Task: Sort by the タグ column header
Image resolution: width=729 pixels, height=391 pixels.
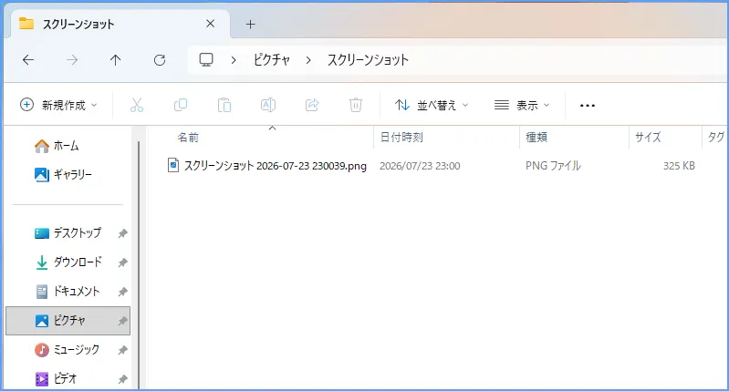Action: pos(715,138)
